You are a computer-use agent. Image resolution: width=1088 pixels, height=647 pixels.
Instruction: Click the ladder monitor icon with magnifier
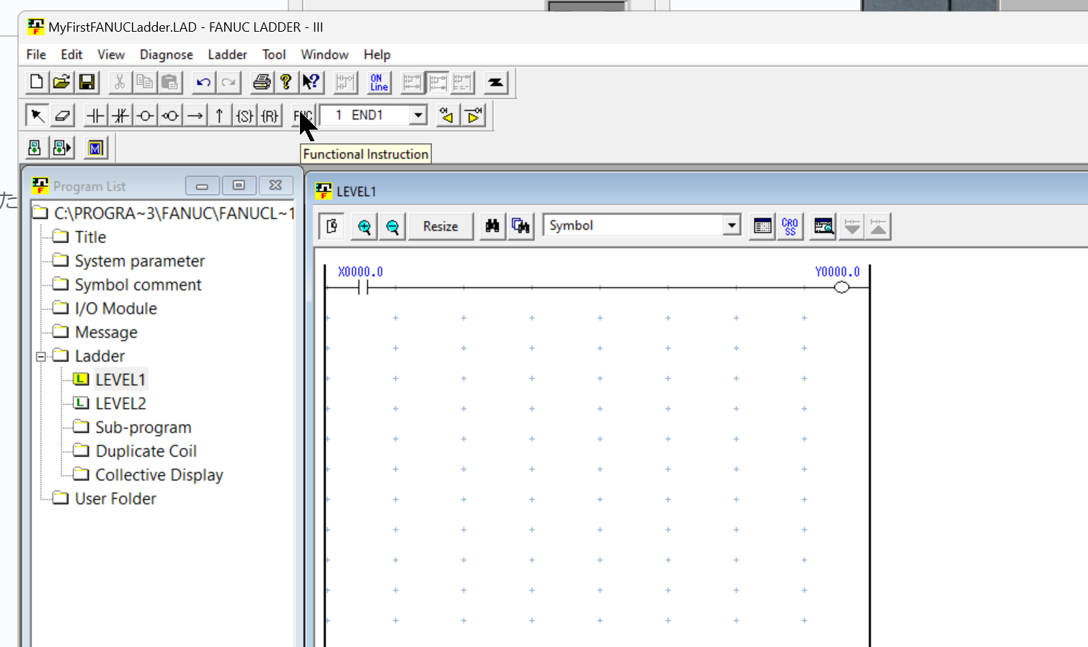pos(823,226)
